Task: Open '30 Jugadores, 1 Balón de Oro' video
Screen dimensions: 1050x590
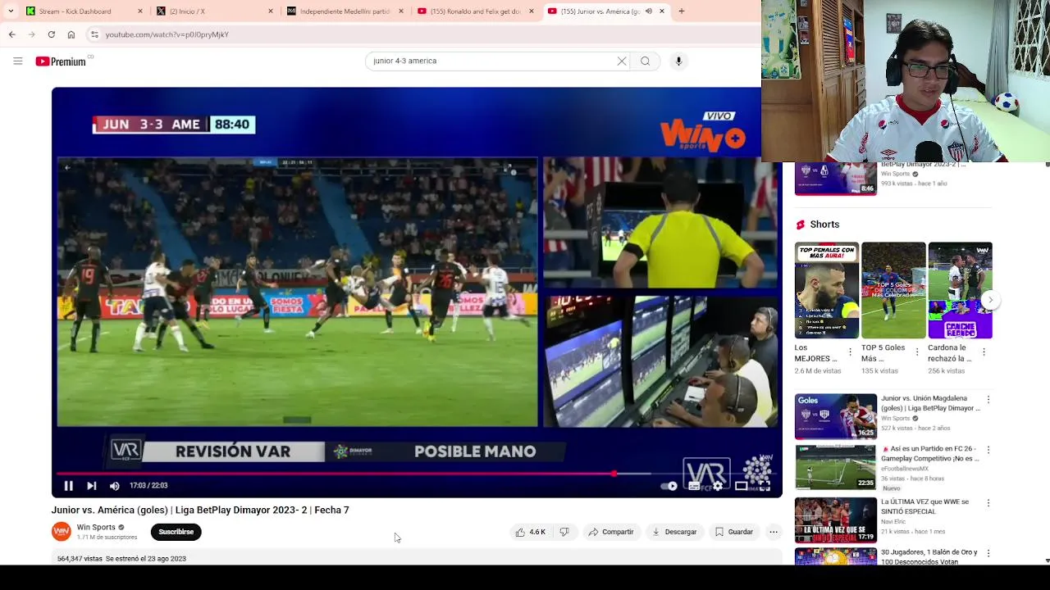Action: pyautogui.click(x=929, y=557)
